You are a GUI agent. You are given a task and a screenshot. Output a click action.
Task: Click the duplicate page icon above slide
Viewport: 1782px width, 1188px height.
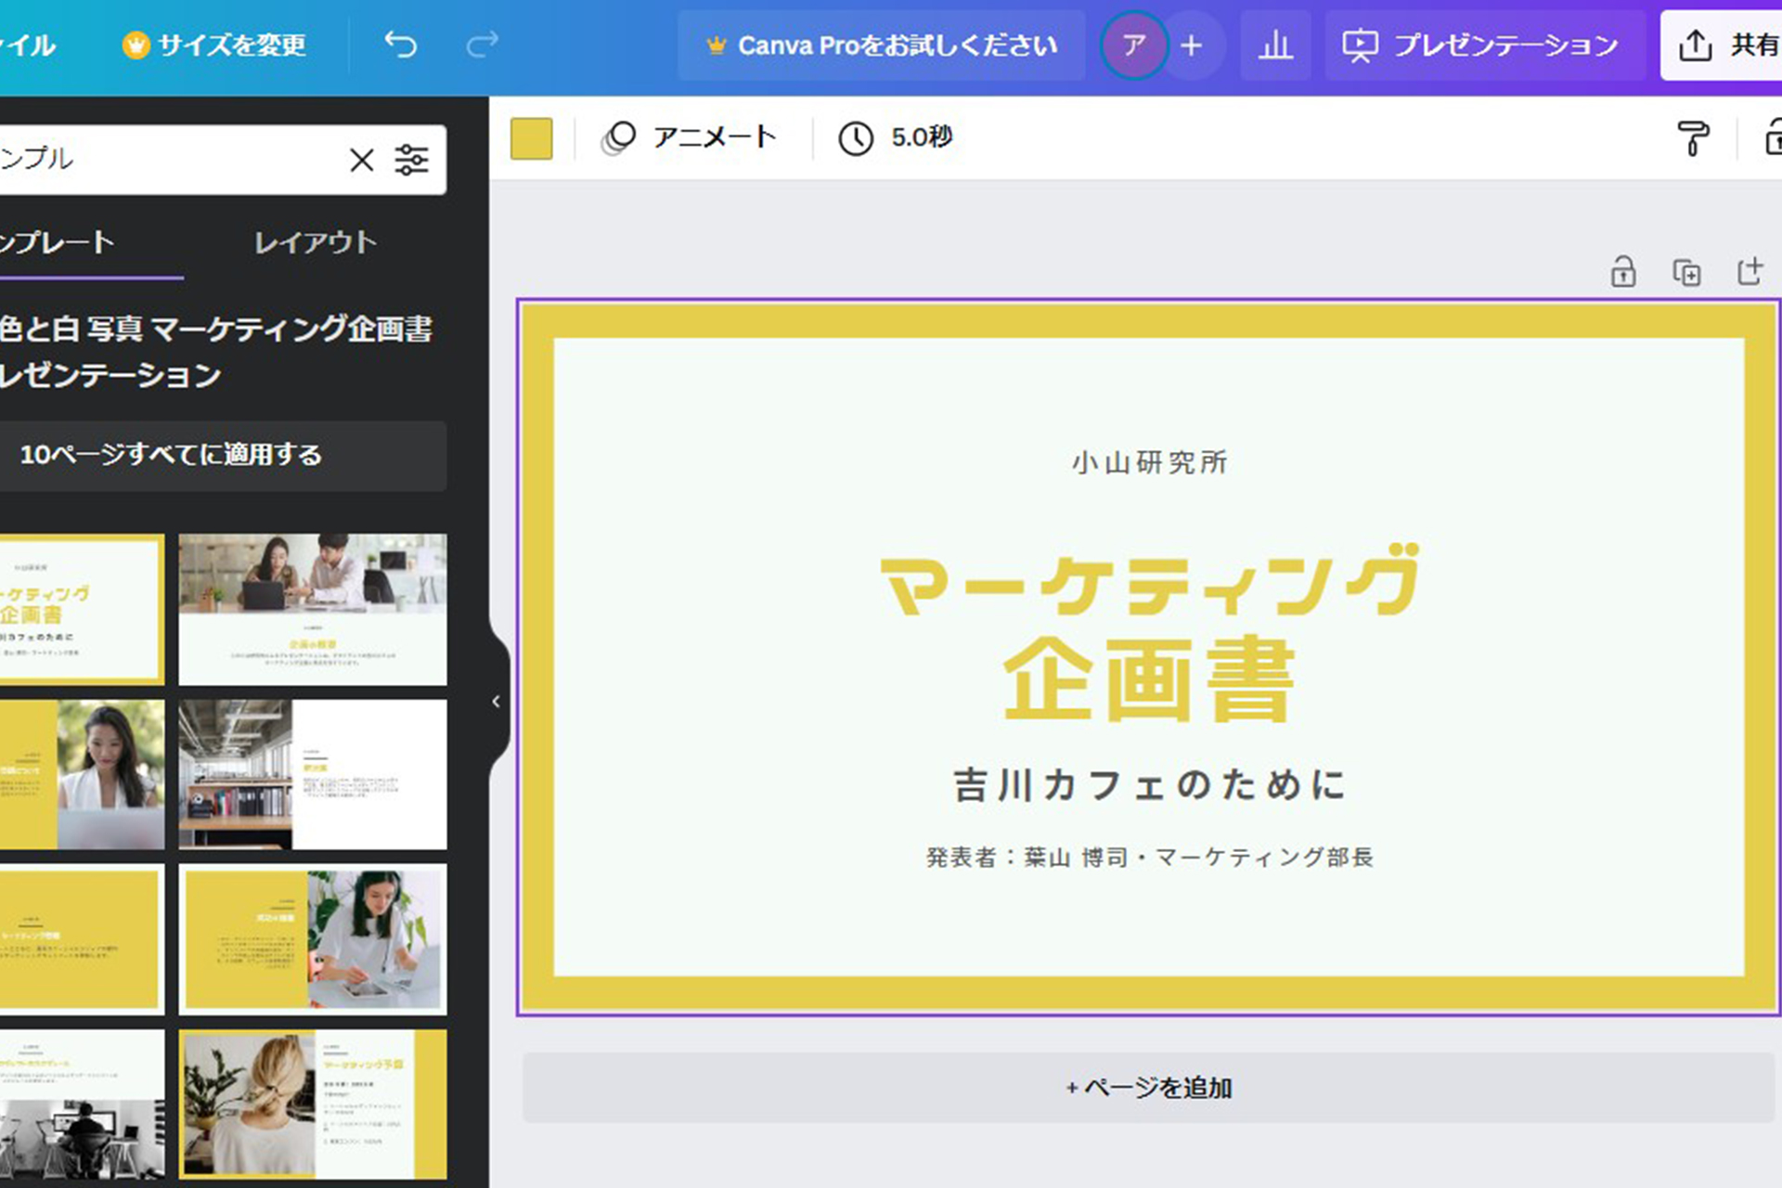[1686, 273]
